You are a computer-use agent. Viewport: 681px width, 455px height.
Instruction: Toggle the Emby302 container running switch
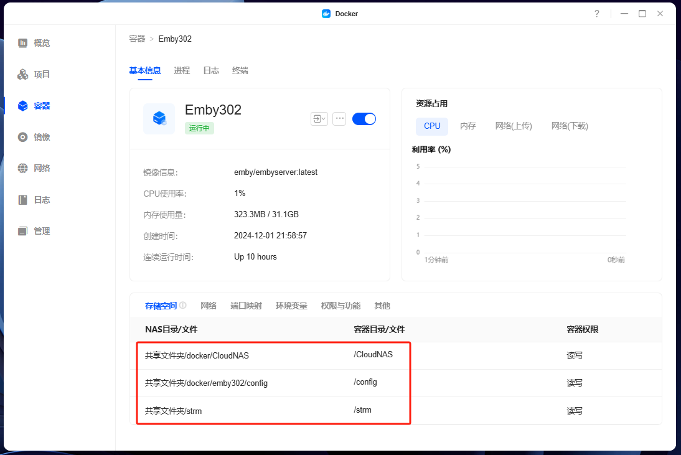coord(364,118)
